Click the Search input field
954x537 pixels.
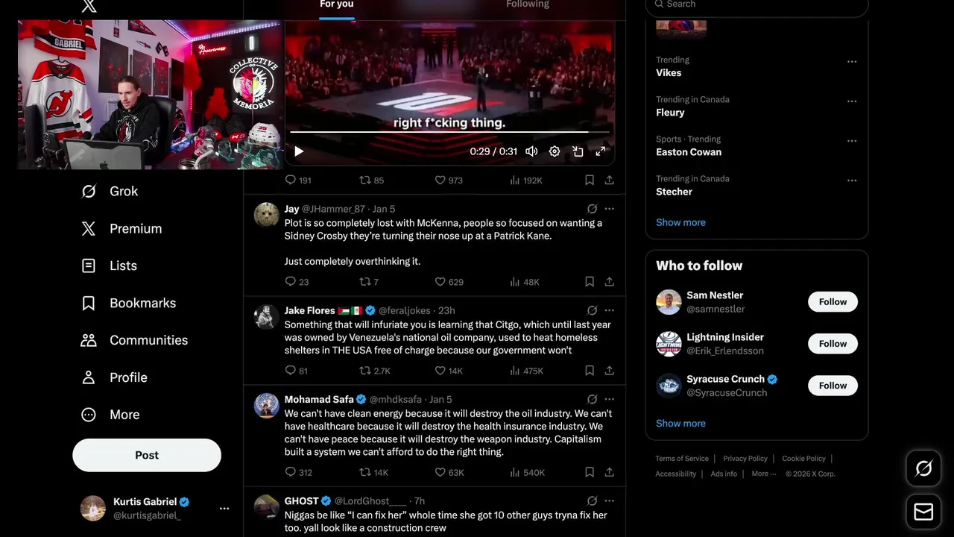pyautogui.click(x=756, y=4)
